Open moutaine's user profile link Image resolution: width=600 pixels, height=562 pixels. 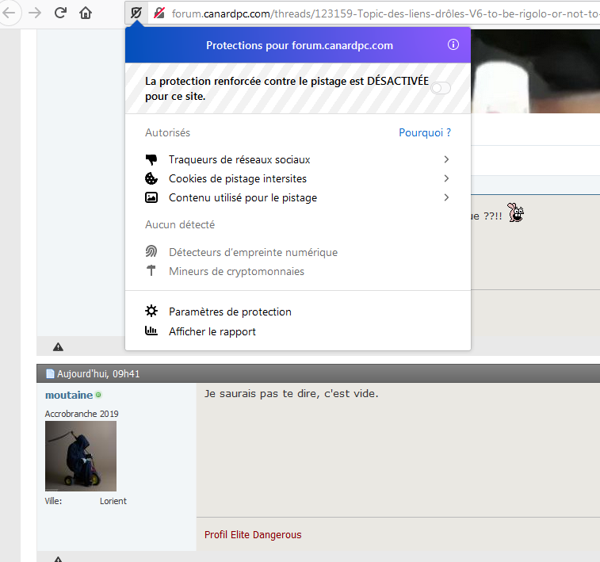68,395
